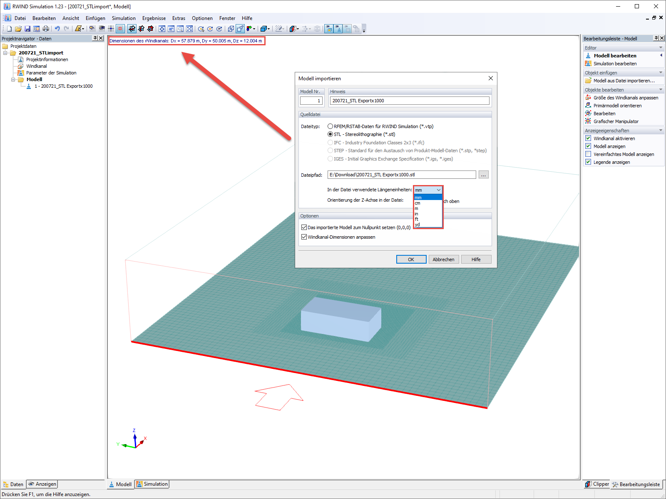Confirm import with the OK button
This screenshot has width=666, height=499.
coord(411,259)
